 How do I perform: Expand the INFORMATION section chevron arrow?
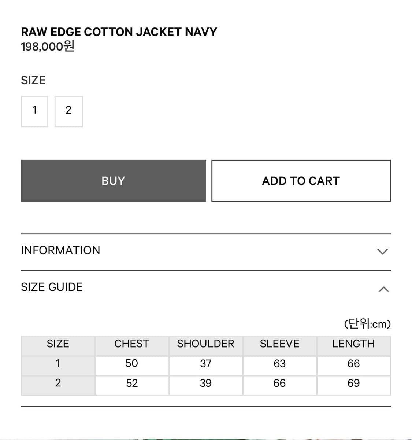pyautogui.click(x=382, y=252)
